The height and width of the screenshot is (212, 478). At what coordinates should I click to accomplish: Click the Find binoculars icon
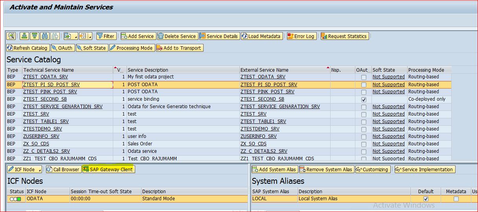point(45,36)
